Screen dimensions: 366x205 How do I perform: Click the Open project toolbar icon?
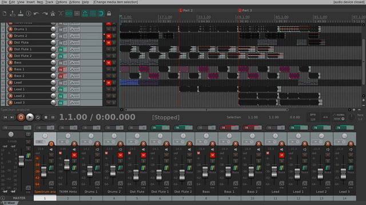point(13,14)
